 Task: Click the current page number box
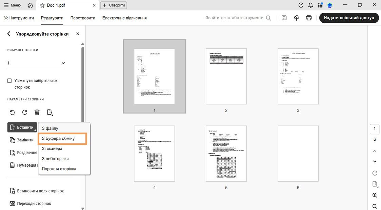tap(375, 129)
